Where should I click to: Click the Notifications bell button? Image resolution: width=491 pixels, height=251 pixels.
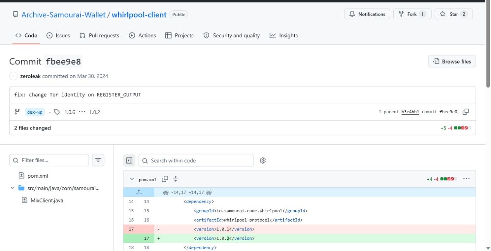coord(367,14)
